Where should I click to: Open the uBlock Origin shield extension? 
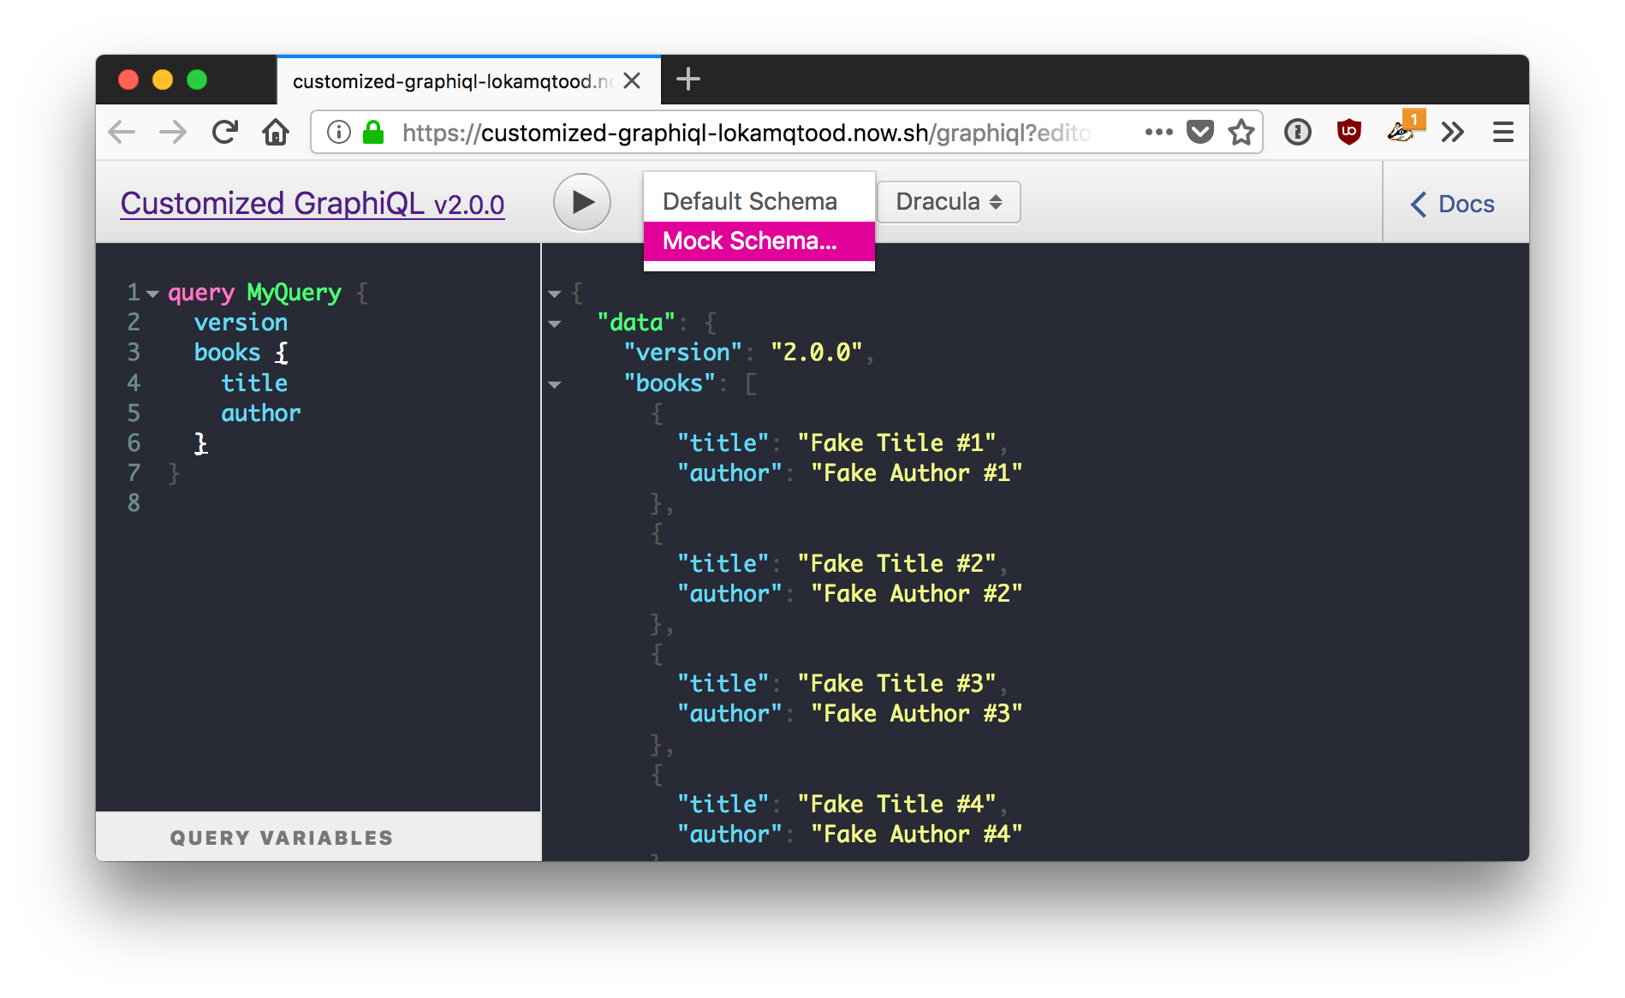(1349, 132)
